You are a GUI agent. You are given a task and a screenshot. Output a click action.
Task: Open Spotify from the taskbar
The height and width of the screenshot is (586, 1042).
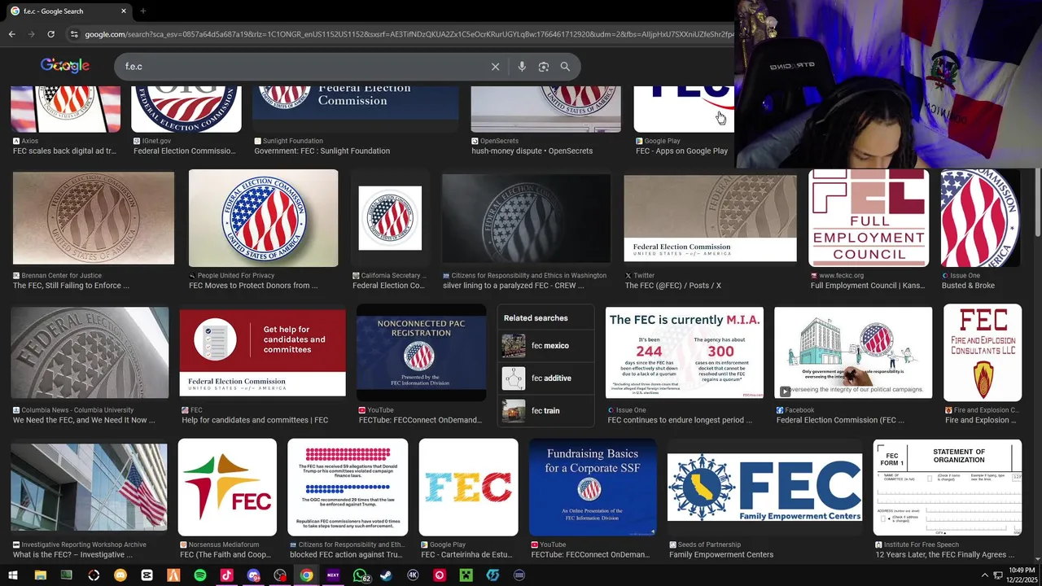tap(200, 575)
